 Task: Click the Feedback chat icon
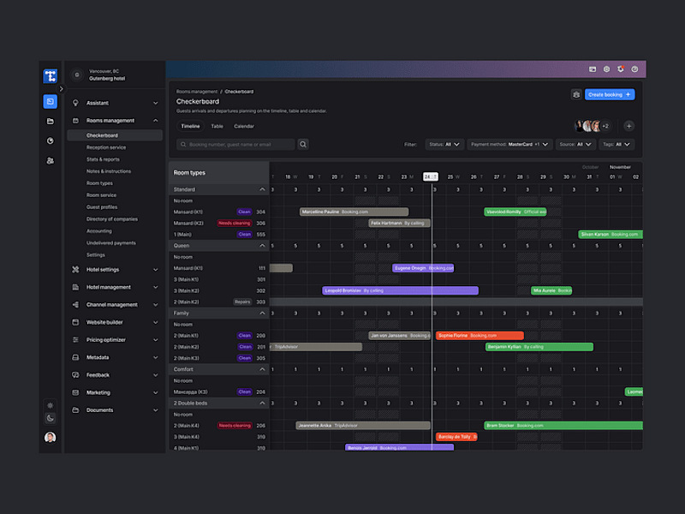tap(75, 374)
